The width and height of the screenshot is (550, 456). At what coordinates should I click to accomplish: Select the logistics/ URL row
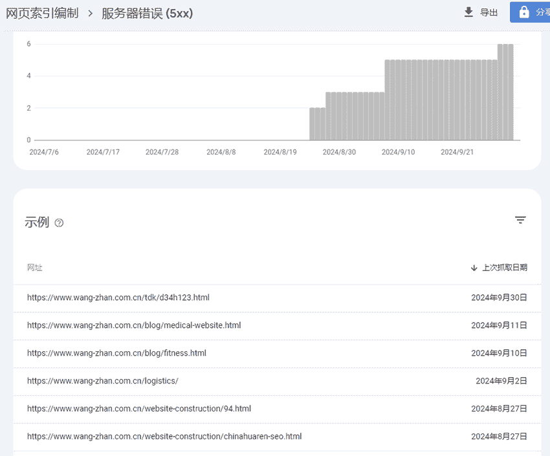(x=102, y=381)
